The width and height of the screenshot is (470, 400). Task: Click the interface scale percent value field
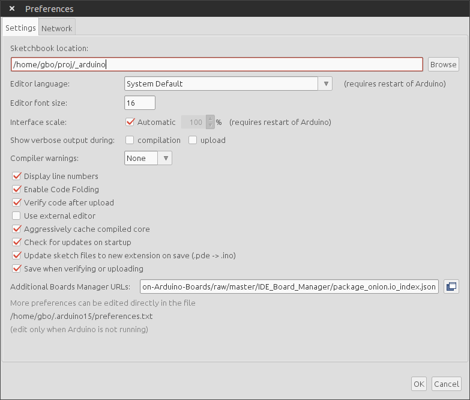tap(194, 122)
